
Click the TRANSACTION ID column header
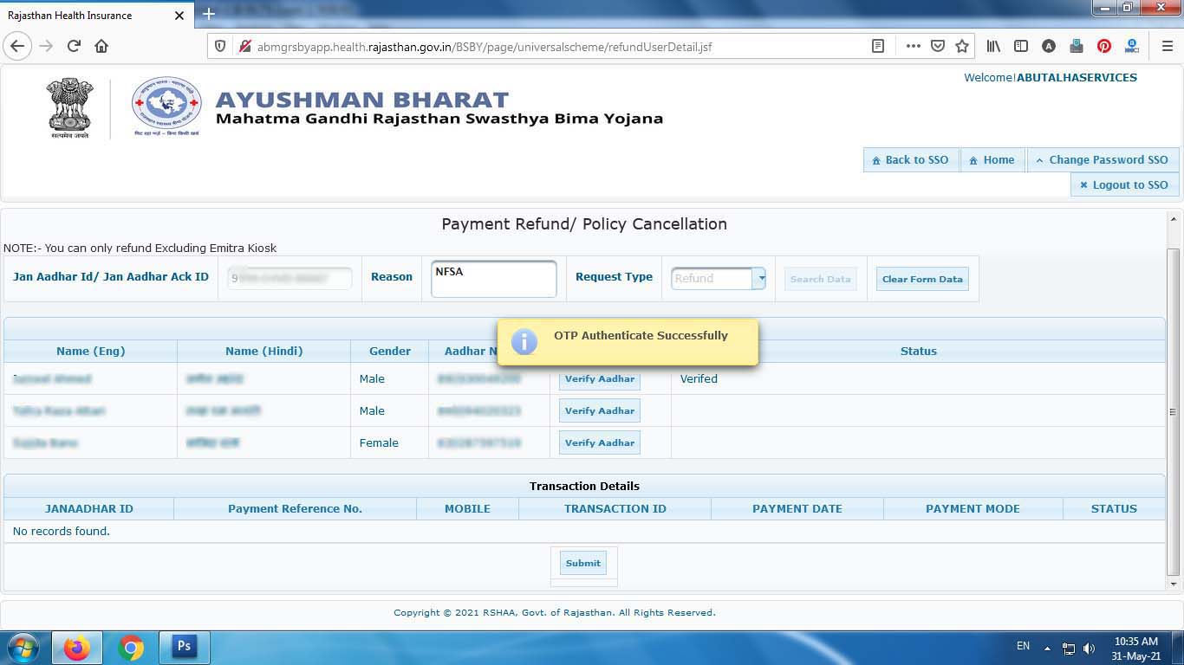tap(615, 508)
